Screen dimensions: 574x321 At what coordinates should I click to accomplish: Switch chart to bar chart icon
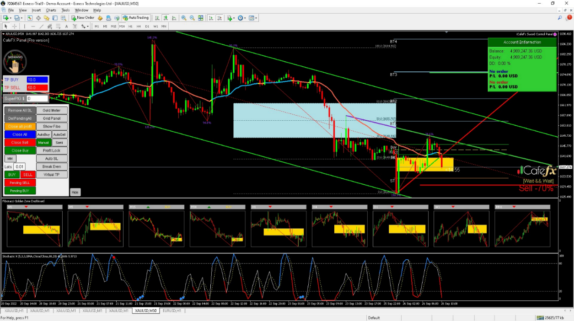click(x=157, y=18)
